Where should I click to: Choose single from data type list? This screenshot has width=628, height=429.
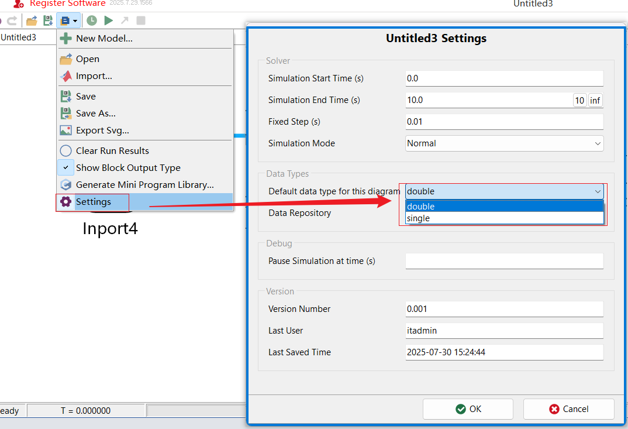click(504, 218)
